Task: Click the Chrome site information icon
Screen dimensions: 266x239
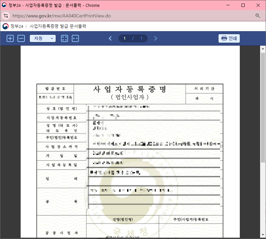Action: [x=6, y=16]
